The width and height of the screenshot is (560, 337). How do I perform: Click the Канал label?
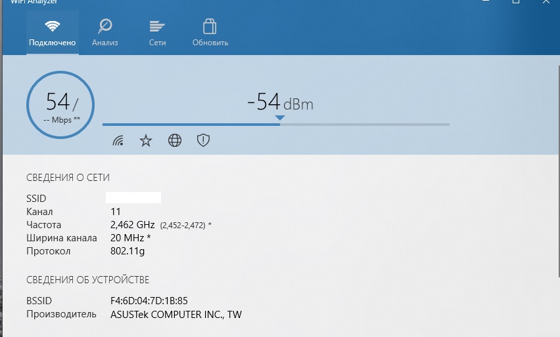39,212
